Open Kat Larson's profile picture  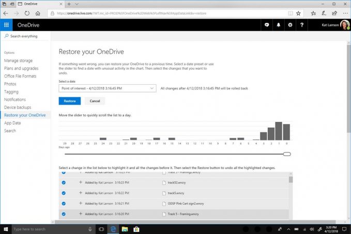345,25
